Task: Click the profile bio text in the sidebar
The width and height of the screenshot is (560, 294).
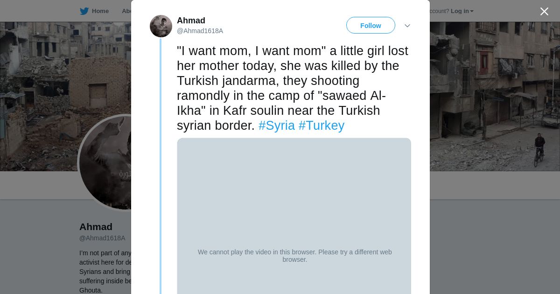Action: [105, 272]
